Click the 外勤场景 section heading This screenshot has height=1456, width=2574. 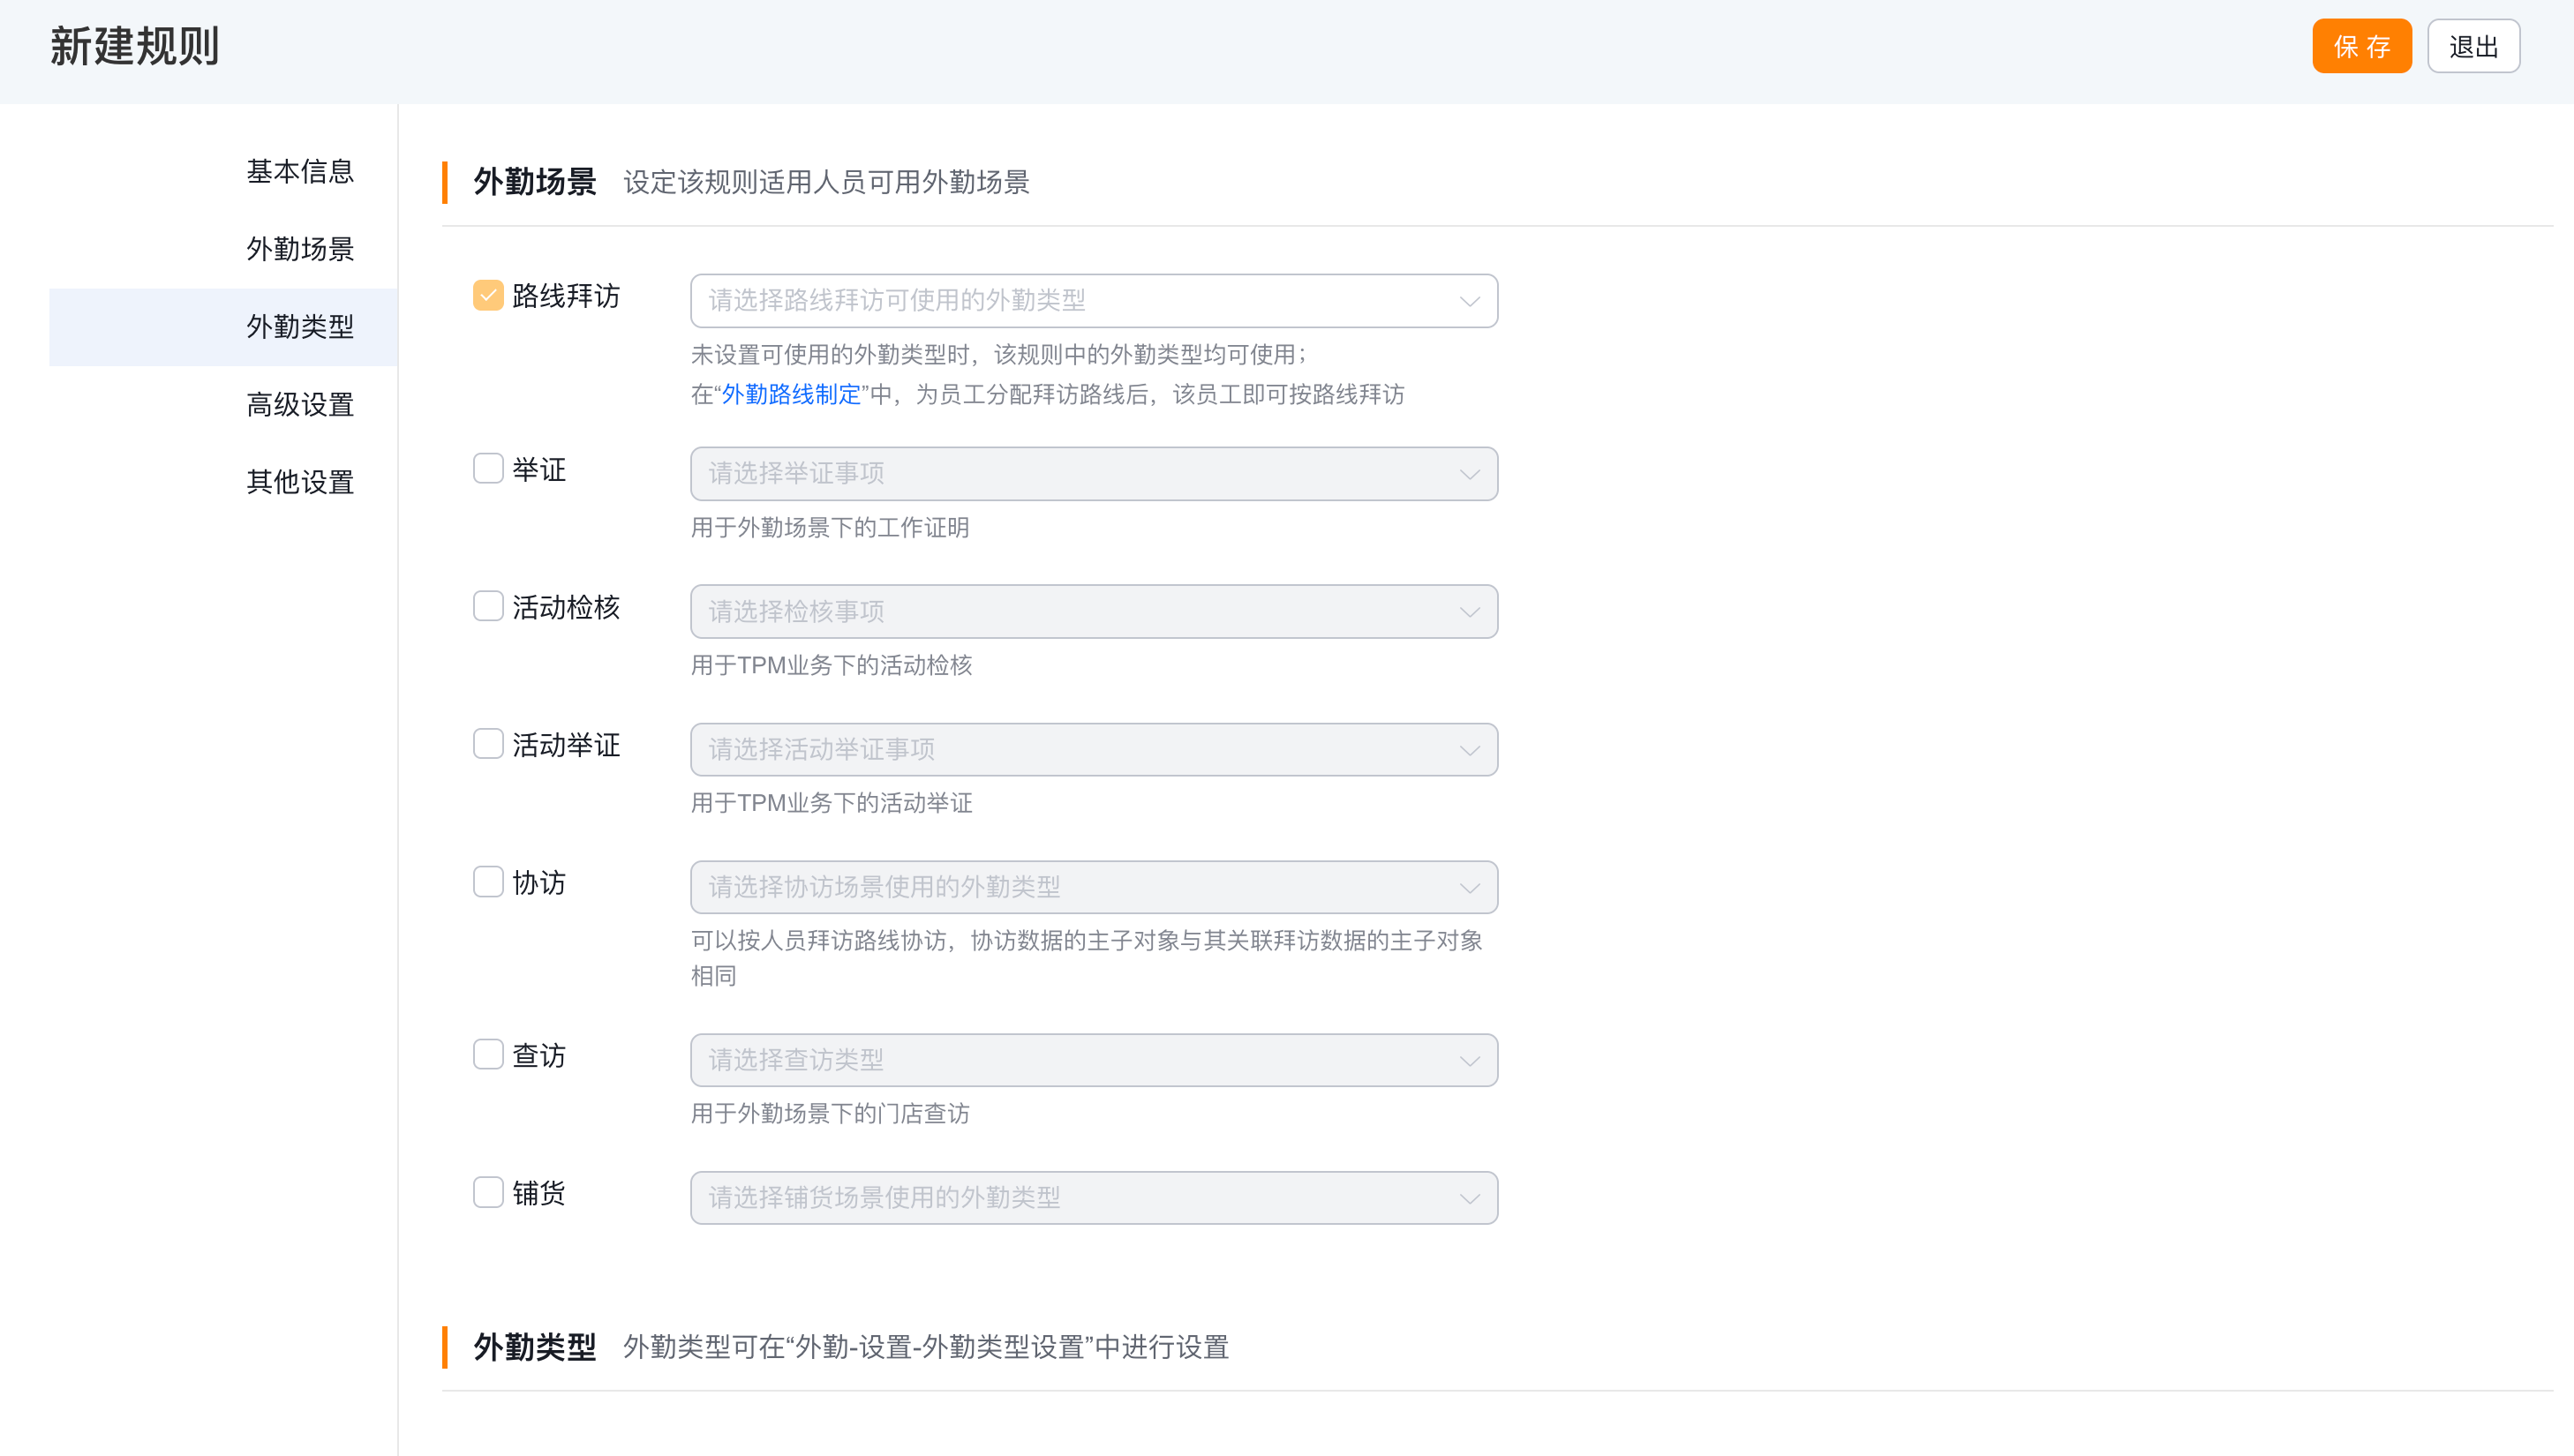pyautogui.click(x=535, y=182)
